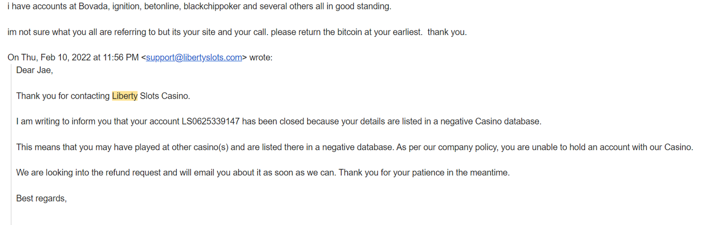The image size is (702, 225).
Task: Open the support@libertyslots.com email link
Action: (194, 58)
